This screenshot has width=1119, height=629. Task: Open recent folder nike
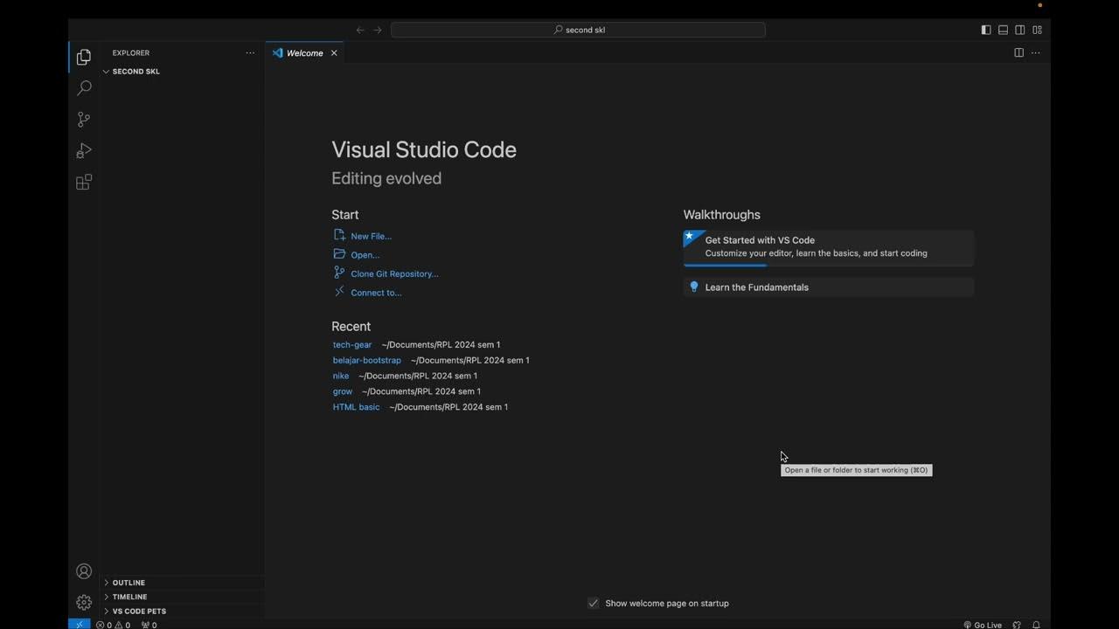[341, 376]
